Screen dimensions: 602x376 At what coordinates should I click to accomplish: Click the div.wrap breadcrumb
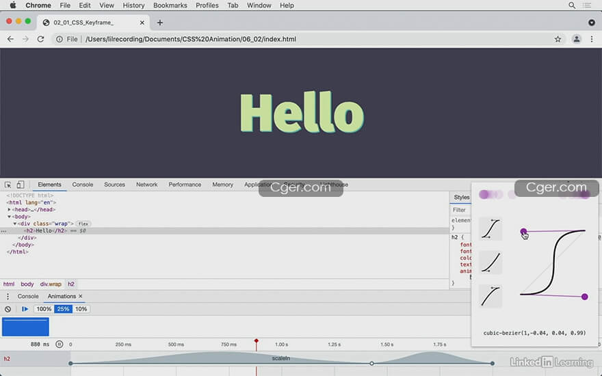[51, 284]
